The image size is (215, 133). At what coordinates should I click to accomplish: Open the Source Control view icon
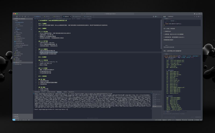(23, 17)
